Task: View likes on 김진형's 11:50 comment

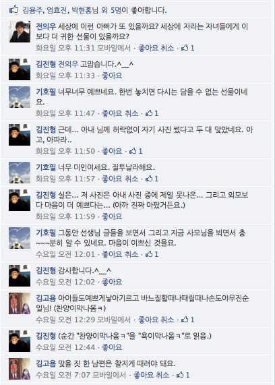Action: 135,151
